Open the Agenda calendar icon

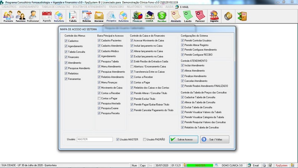click(x=47, y=16)
